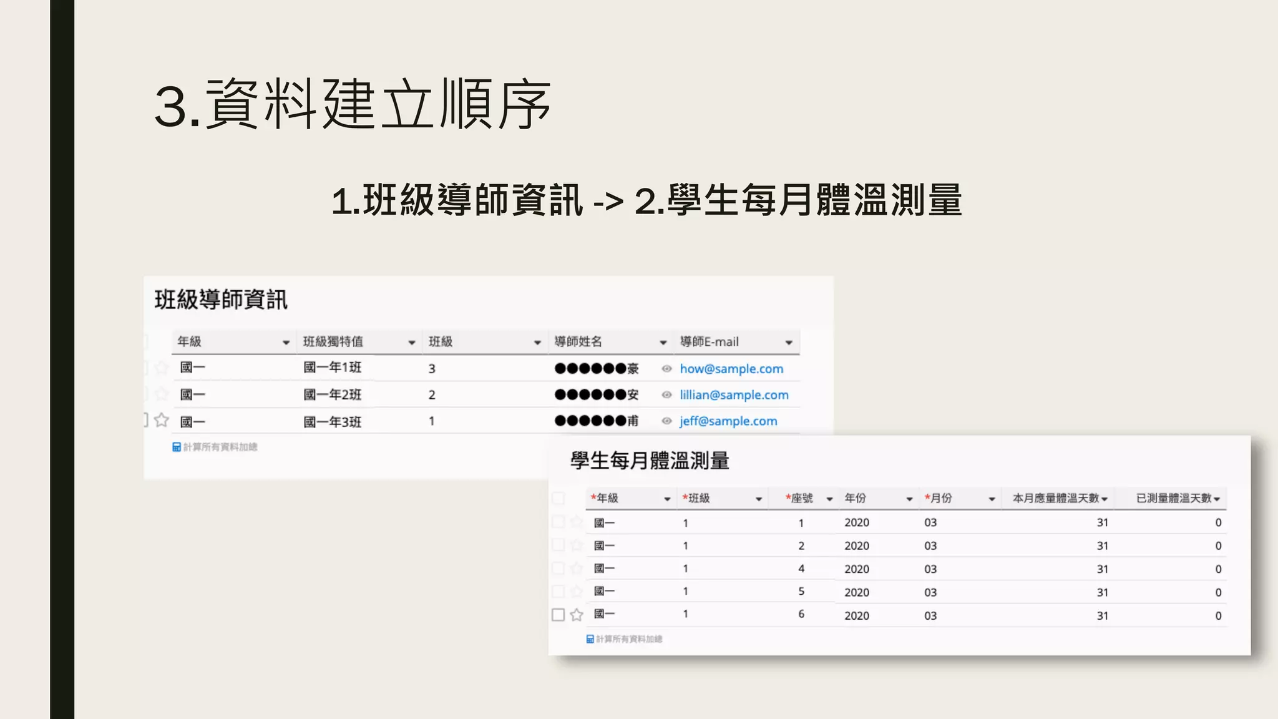Open 班級獨特值 column dropdown

(x=412, y=343)
